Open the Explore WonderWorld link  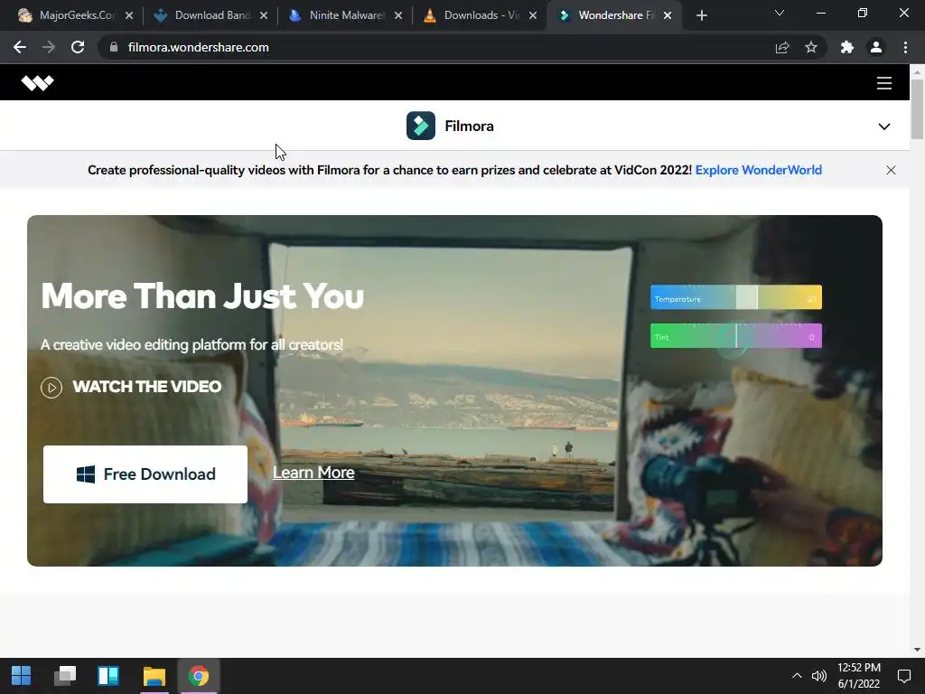click(x=758, y=170)
